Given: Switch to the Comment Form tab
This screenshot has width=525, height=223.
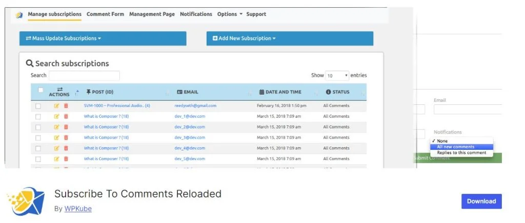Looking at the screenshot, I should [105, 14].
